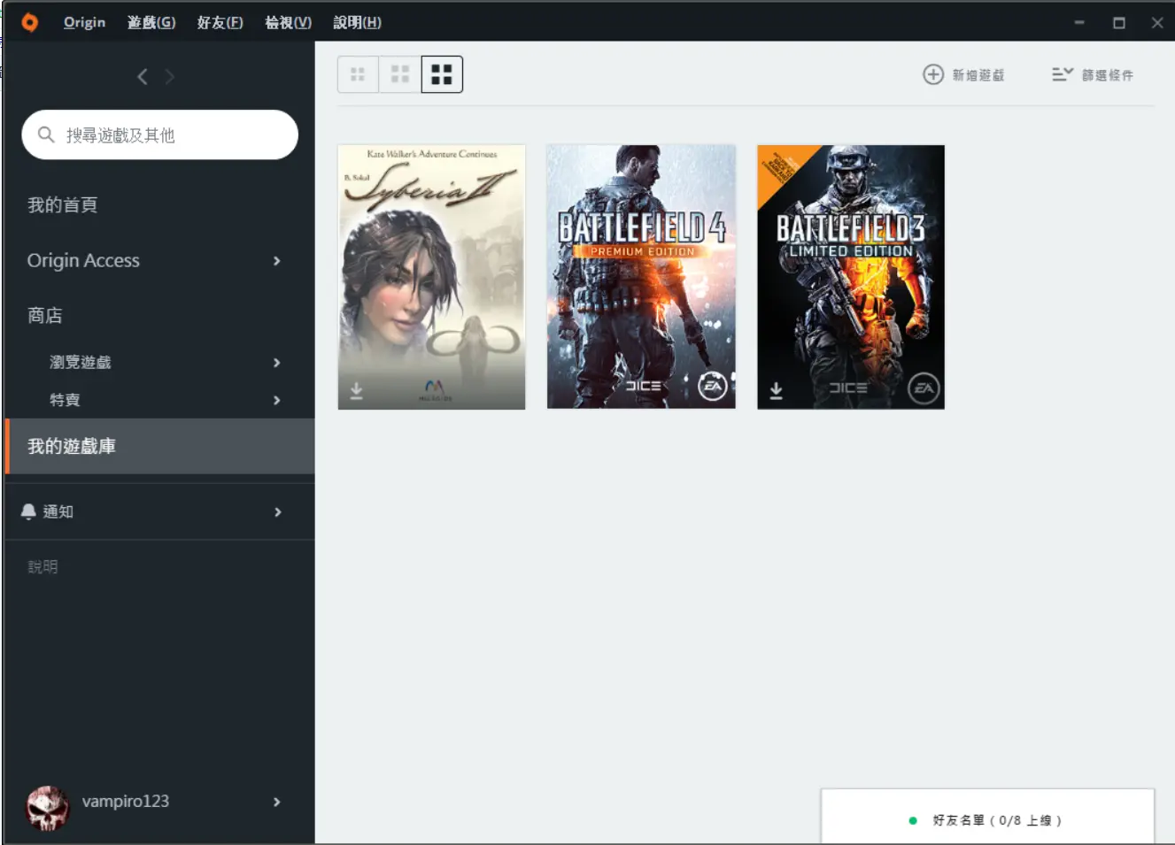This screenshot has height=845, width=1175.
Task: Click 說明 at sidebar bottom
Action: 43,566
